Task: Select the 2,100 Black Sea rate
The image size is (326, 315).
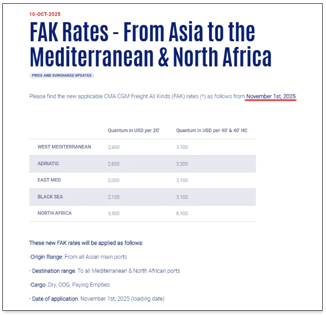Action: coord(114,197)
